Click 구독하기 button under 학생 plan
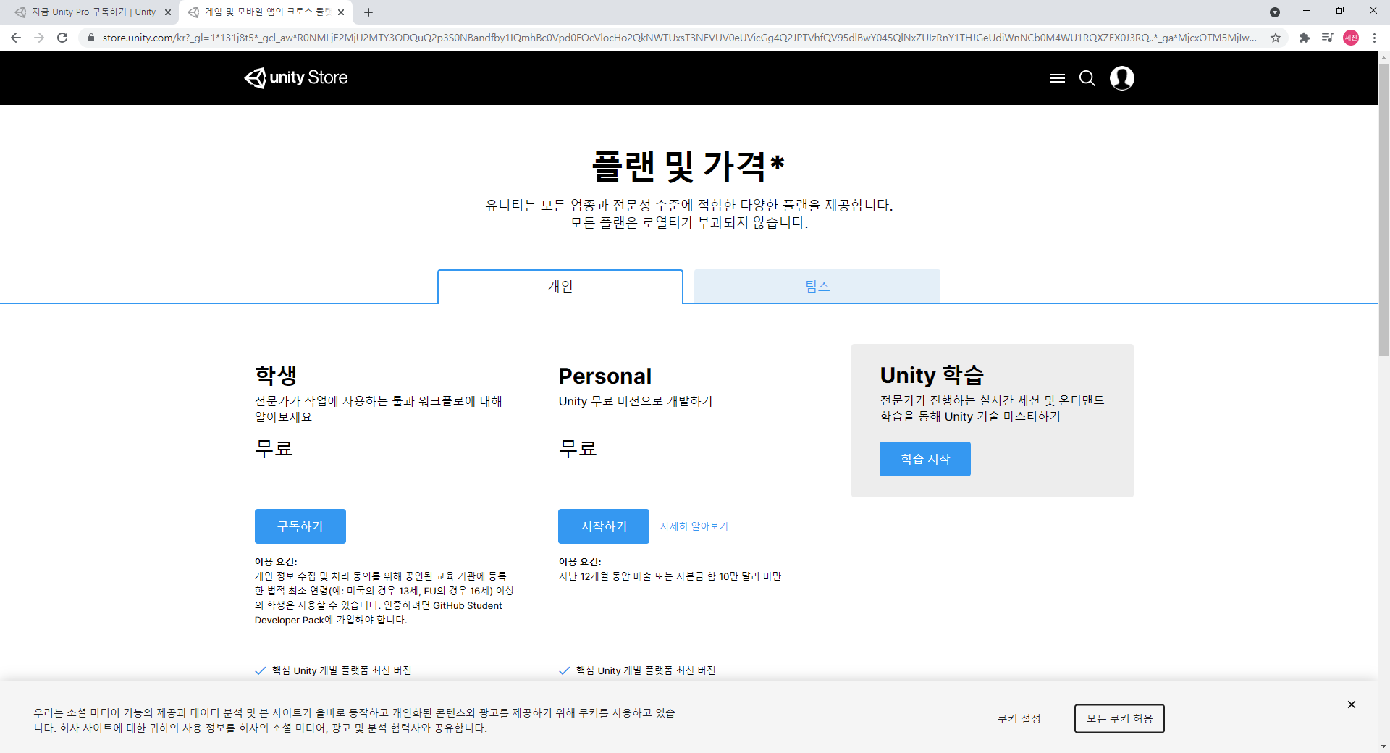The width and height of the screenshot is (1390, 753). click(x=300, y=526)
